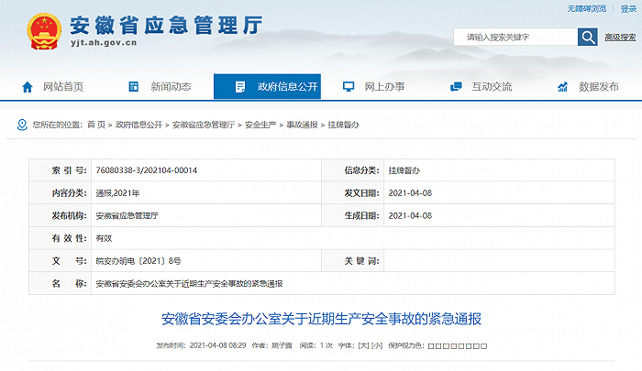The height and width of the screenshot is (371, 642).
Task: Select the first eye-protection color swatch
Action: [x=431, y=346]
